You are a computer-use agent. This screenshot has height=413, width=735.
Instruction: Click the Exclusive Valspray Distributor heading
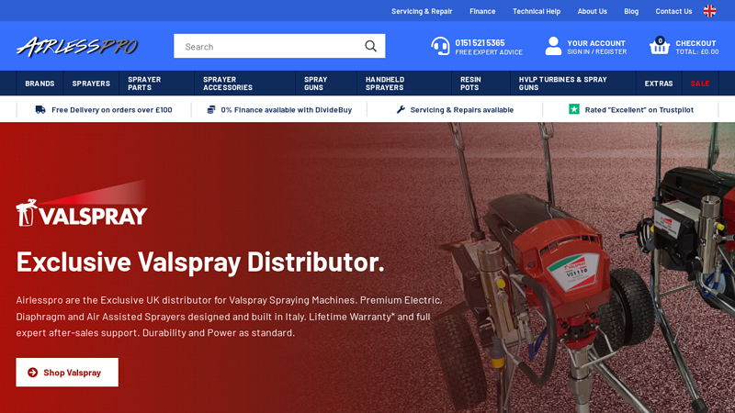pyautogui.click(x=200, y=262)
